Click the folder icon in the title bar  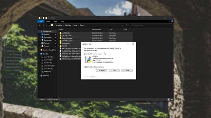coord(40,18)
